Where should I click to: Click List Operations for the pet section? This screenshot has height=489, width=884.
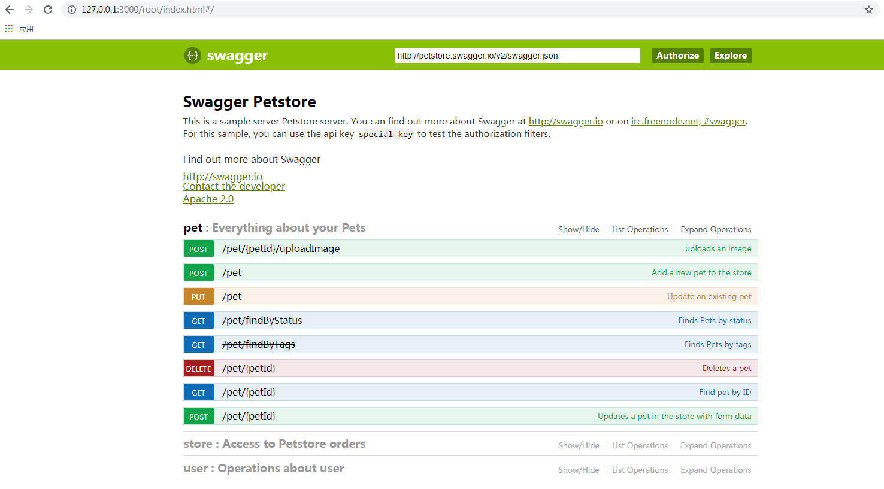click(x=640, y=229)
